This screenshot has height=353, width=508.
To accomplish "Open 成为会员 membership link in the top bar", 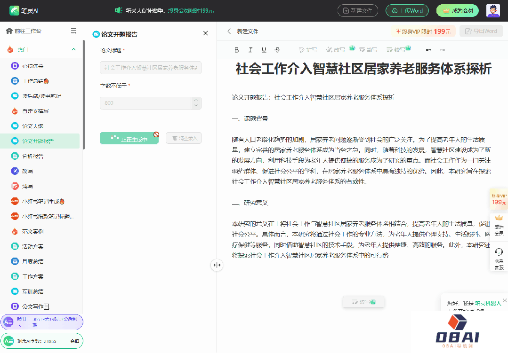I will pyautogui.click(x=457, y=10).
